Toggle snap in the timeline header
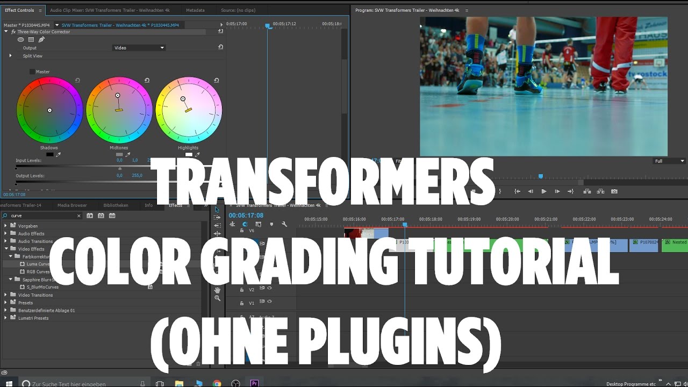Screen dimensions: 688x387 245,225
